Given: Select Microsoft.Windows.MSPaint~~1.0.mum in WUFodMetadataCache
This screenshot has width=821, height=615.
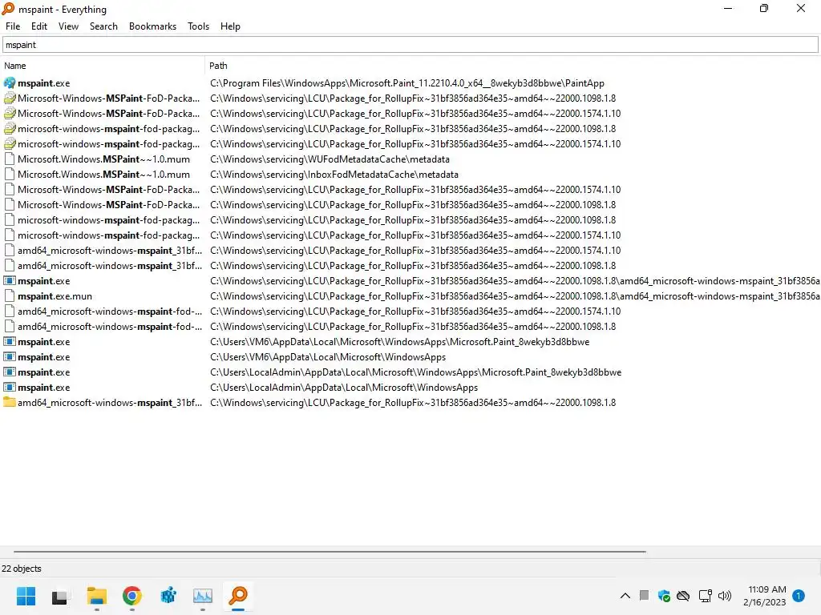Looking at the screenshot, I should click(x=103, y=159).
